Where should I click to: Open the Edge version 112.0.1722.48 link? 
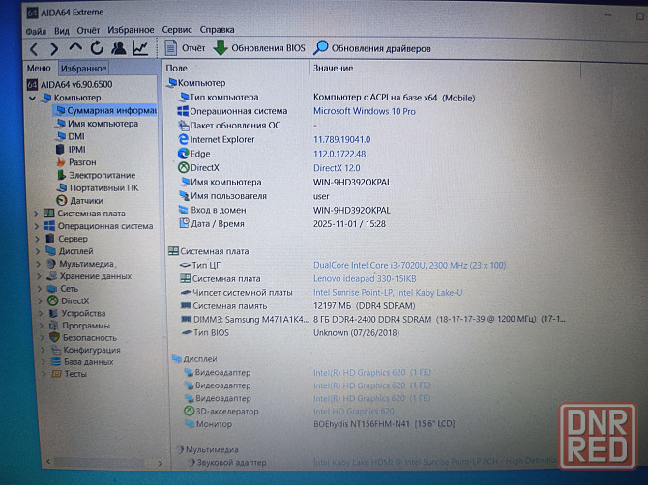tap(339, 154)
